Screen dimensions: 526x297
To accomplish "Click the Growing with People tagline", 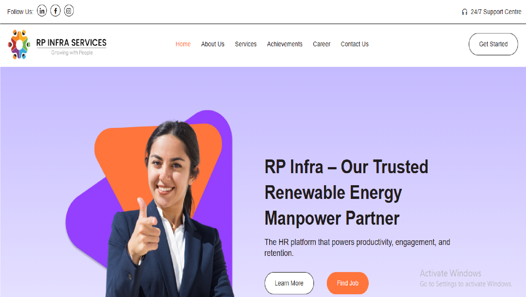I will (x=72, y=53).
